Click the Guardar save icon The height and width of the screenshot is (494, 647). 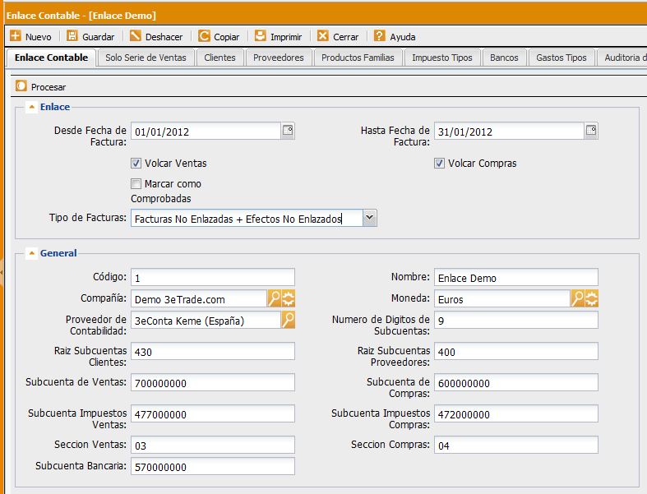(72, 36)
